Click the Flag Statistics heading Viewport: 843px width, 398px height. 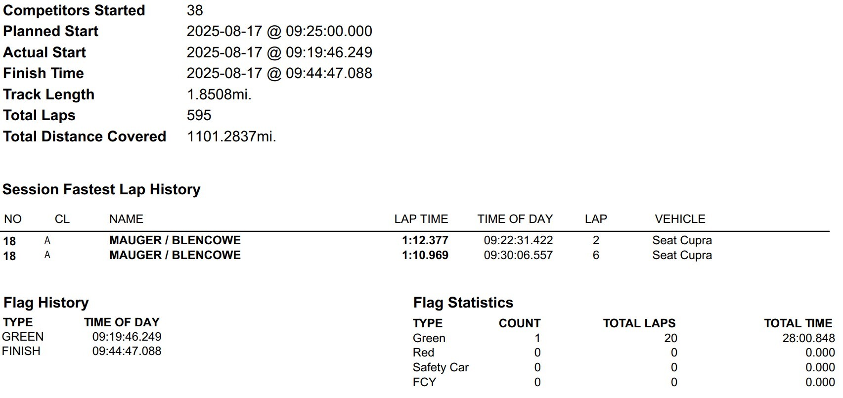click(463, 303)
